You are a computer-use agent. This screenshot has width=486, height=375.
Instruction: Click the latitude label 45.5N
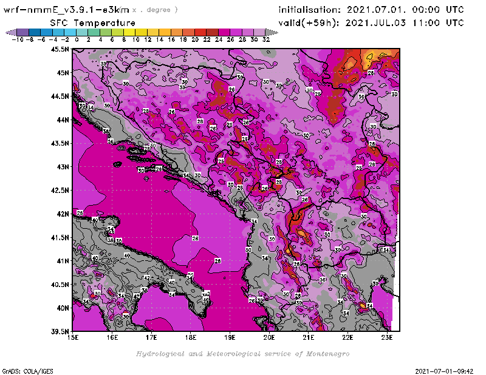pyautogui.click(x=60, y=49)
